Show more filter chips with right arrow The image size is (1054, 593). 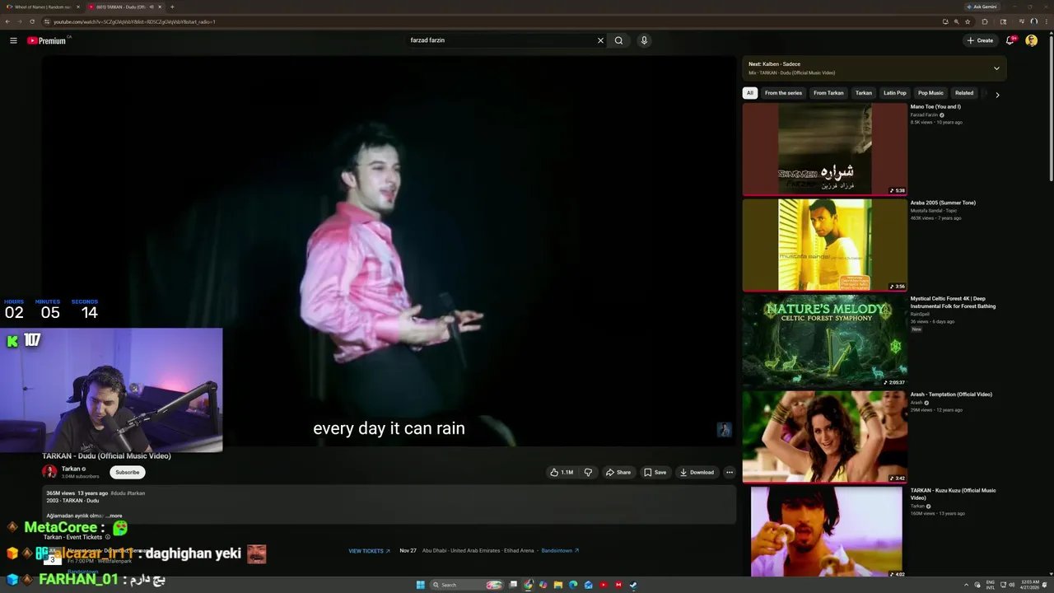(x=997, y=95)
